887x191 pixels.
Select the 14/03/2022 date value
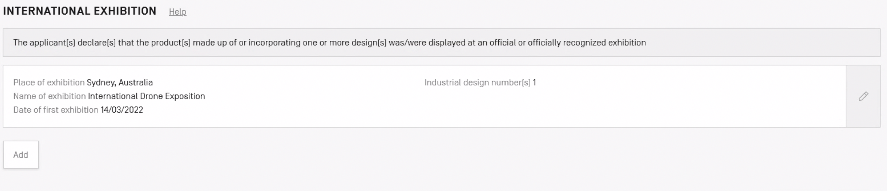point(121,110)
